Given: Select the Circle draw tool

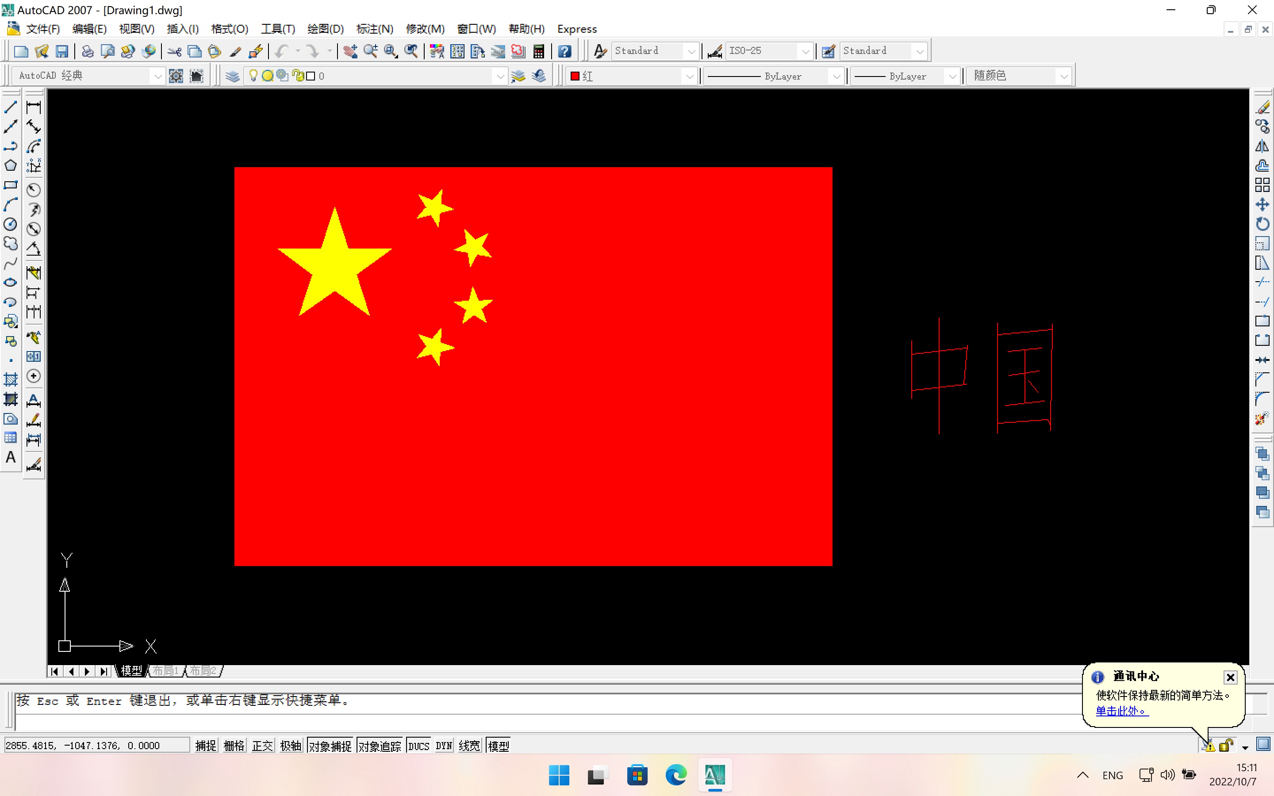Looking at the screenshot, I should tap(11, 224).
